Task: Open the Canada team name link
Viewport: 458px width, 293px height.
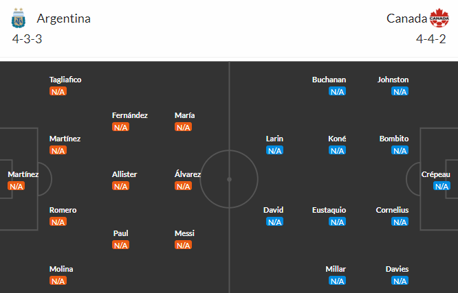Action: pos(406,19)
